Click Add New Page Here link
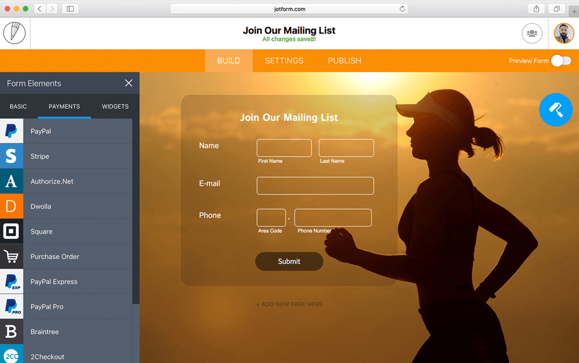This screenshot has height=363, width=579. (x=289, y=304)
